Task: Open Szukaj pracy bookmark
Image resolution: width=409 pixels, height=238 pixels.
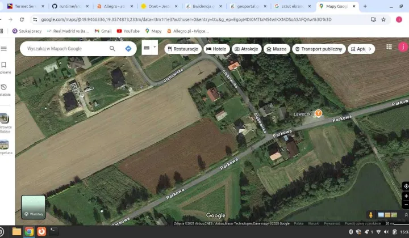Action: pyautogui.click(x=27, y=31)
